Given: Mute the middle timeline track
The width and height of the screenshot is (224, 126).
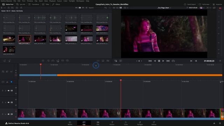Looking at the screenshot, I should point(8,103).
